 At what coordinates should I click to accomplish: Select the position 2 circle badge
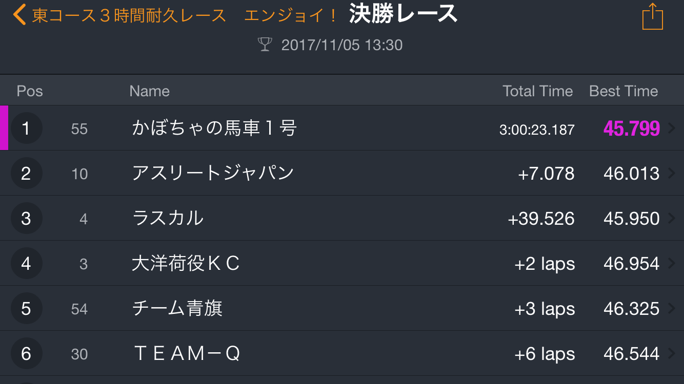pyautogui.click(x=26, y=173)
